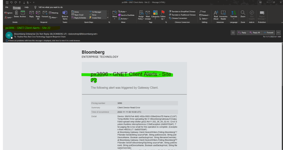Viewport: 283px width, 150px height.
Task: Open the Junk dropdown menu
Action: (9, 17)
